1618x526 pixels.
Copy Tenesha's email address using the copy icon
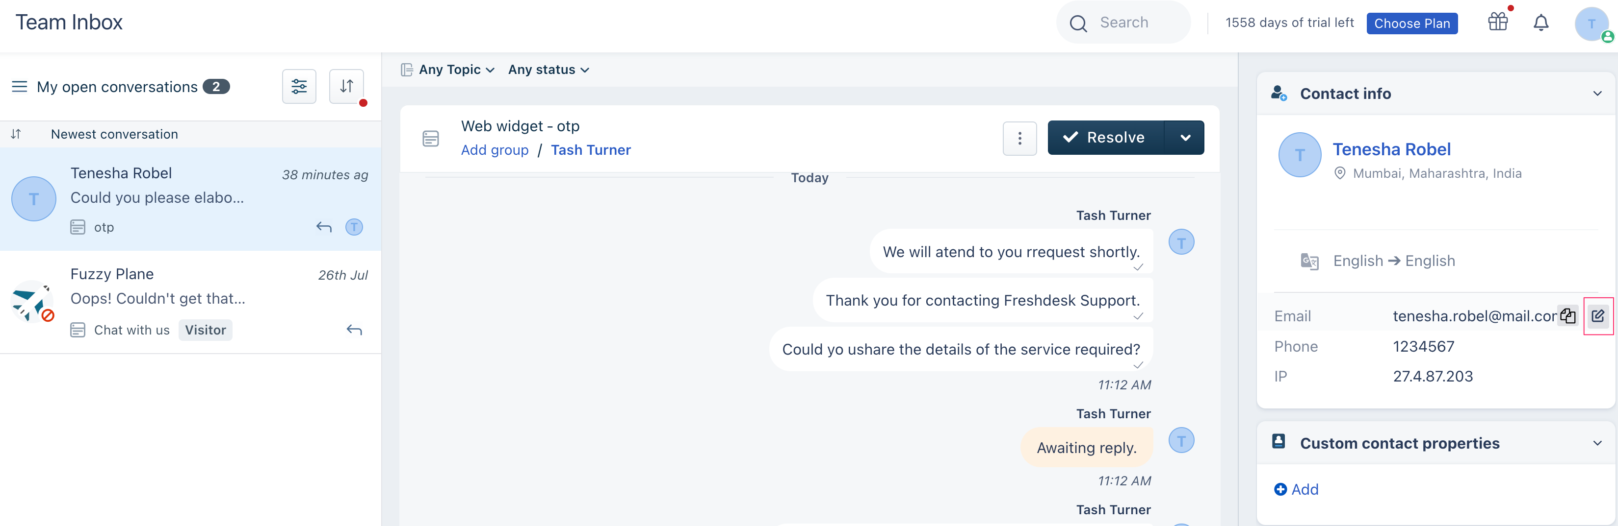click(1568, 316)
